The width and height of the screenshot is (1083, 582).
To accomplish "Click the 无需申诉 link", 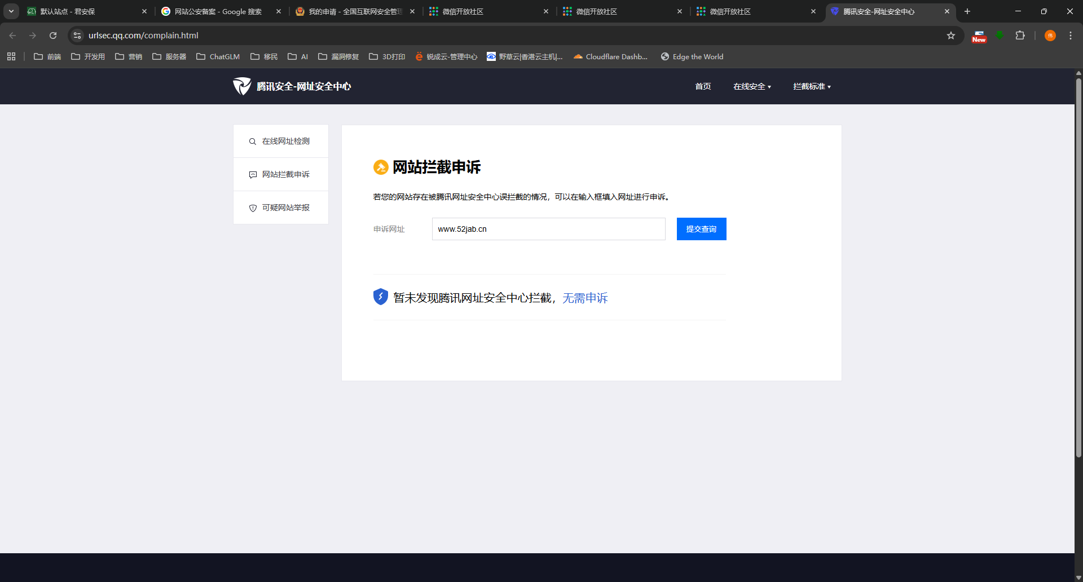I will click(x=585, y=298).
